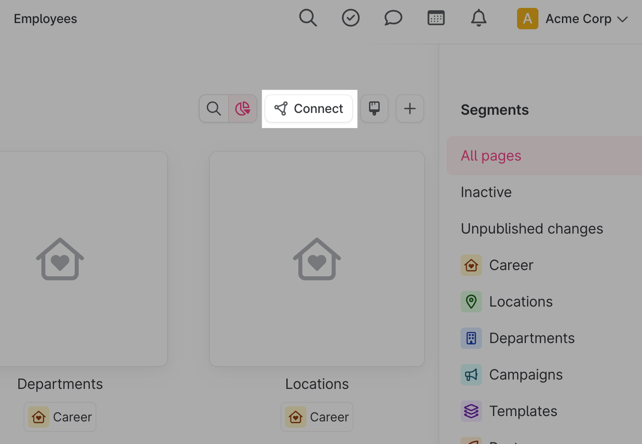Open the calendar icon in header
642x444 pixels.
point(436,19)
